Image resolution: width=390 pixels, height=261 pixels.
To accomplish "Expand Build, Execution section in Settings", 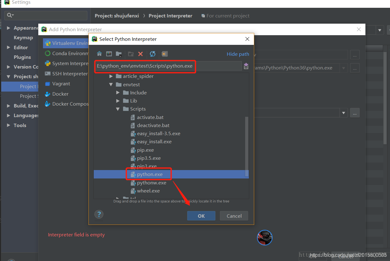I will pyautogui.click(x=8, y=106).
